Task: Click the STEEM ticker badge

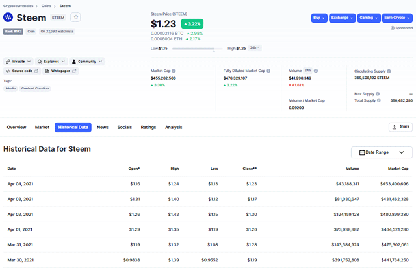Action: pyautogui.click(x=58, y=18)
